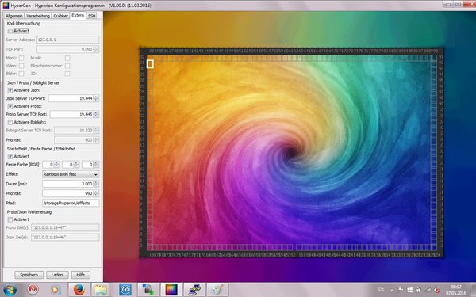Click spinner arrows of Json Server TCP Port

[96, 98]
